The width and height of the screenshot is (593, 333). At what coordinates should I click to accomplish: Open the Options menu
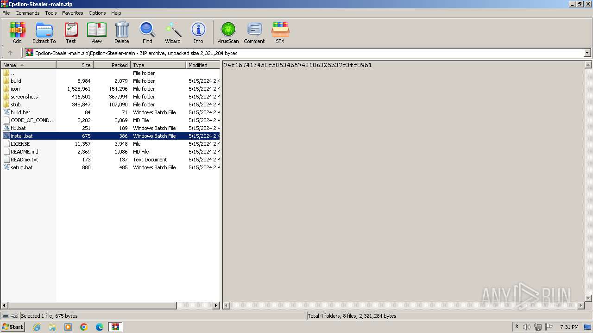coord(97,13)
